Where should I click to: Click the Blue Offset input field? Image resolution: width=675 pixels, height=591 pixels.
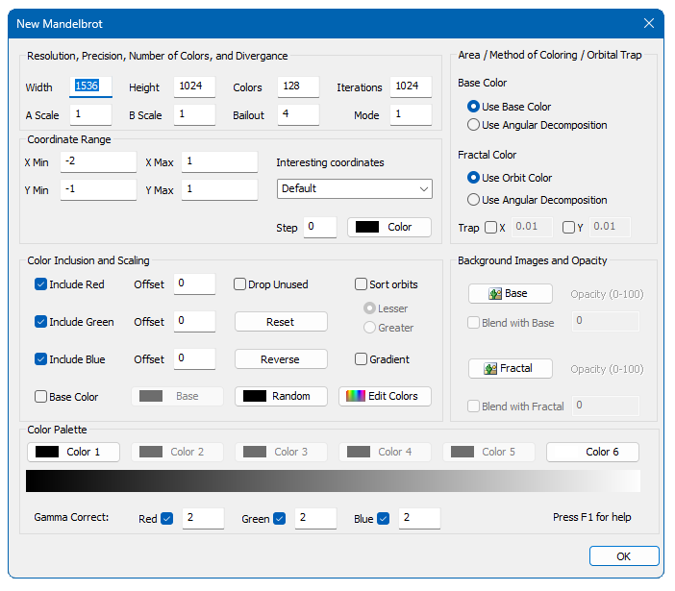click(x=194, y=359)
